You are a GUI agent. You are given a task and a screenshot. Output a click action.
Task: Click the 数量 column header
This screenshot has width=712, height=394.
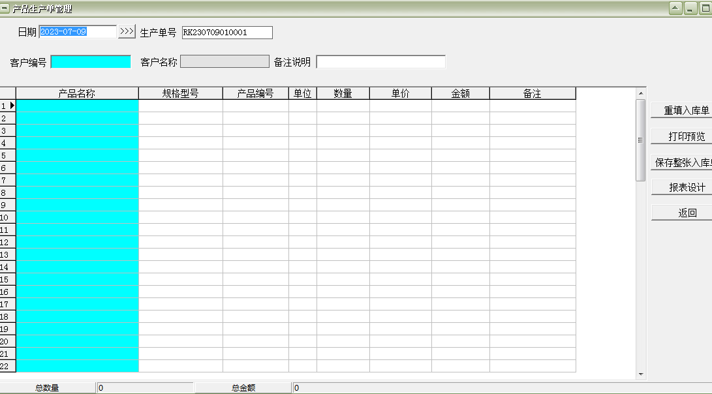(343, 93)
